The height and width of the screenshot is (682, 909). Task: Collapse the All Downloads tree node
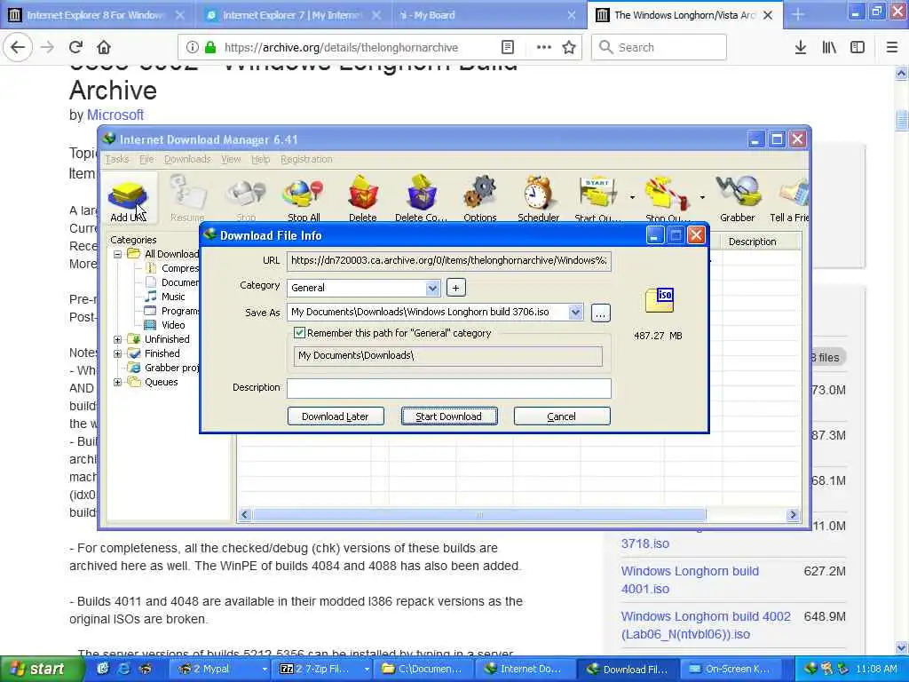coord(118,254)
